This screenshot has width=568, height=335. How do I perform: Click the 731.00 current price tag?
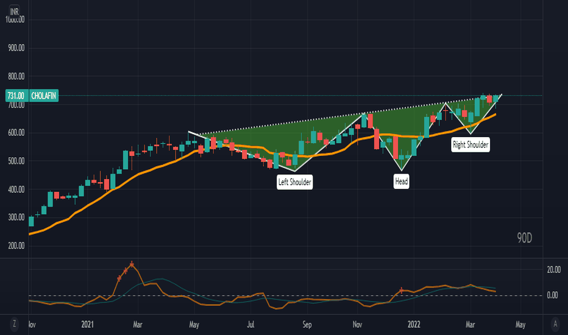coord(16,96)
